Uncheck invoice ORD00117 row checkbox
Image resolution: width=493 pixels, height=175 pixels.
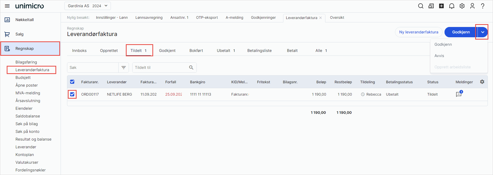coord(72,94)
